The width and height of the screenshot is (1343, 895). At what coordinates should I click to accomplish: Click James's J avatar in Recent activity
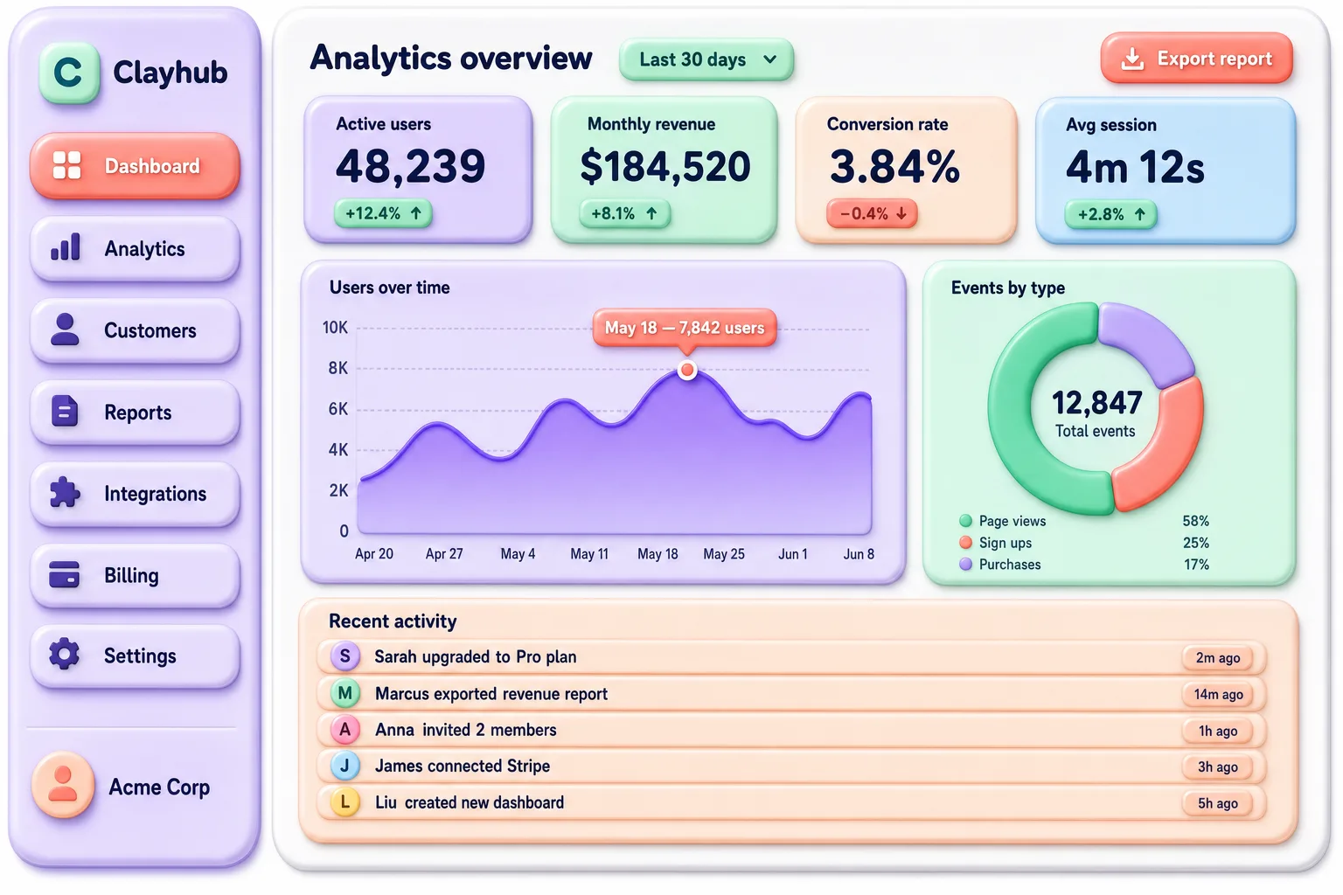[x=345, y=767]
